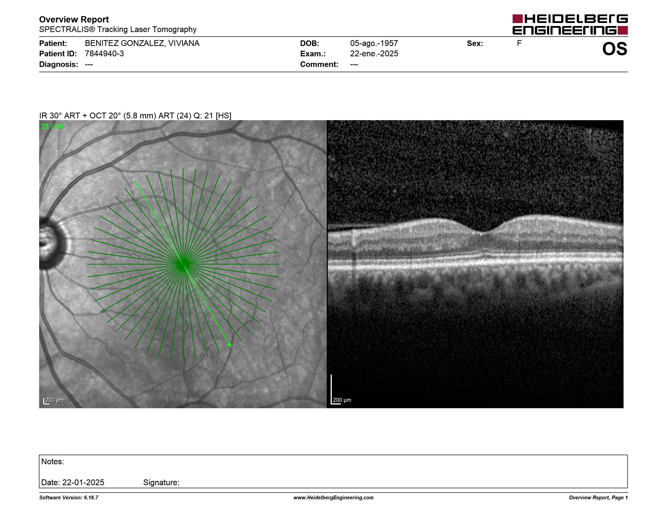Select DOB value "05-ago.-1957"
This screenshot has height=515, width=667.
pos(374,43)
